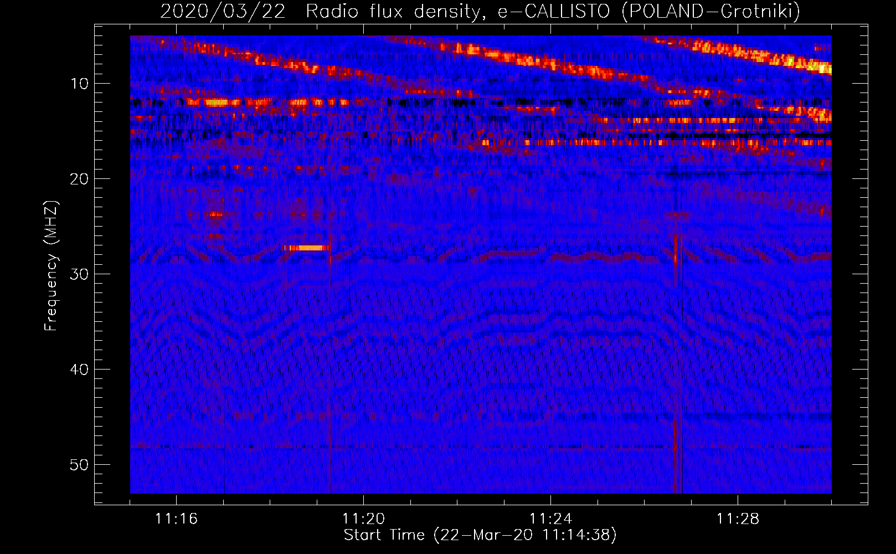
Task: Click the 11:28 time tick label
Action: [738, 519]
